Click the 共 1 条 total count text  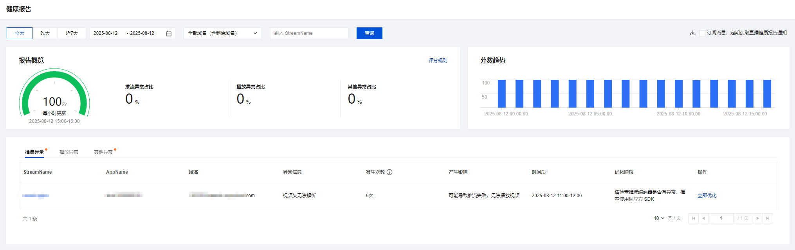[30, 219]
